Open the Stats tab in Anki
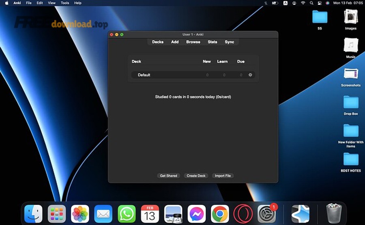Image resolution: width=365 pixels, height=225 pixels. (213, 42)
